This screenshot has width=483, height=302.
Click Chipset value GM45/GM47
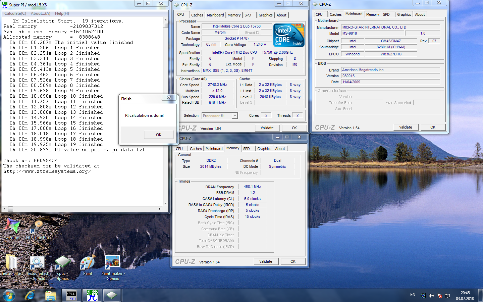pos(391,41)
